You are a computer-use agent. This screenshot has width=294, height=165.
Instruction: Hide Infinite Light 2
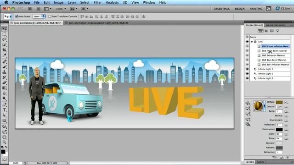[247, 74]
